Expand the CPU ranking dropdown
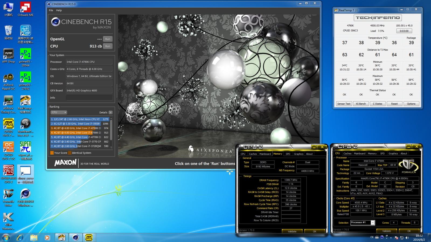 59,112
